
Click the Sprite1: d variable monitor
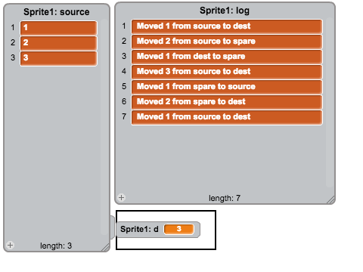pos(158,230)
